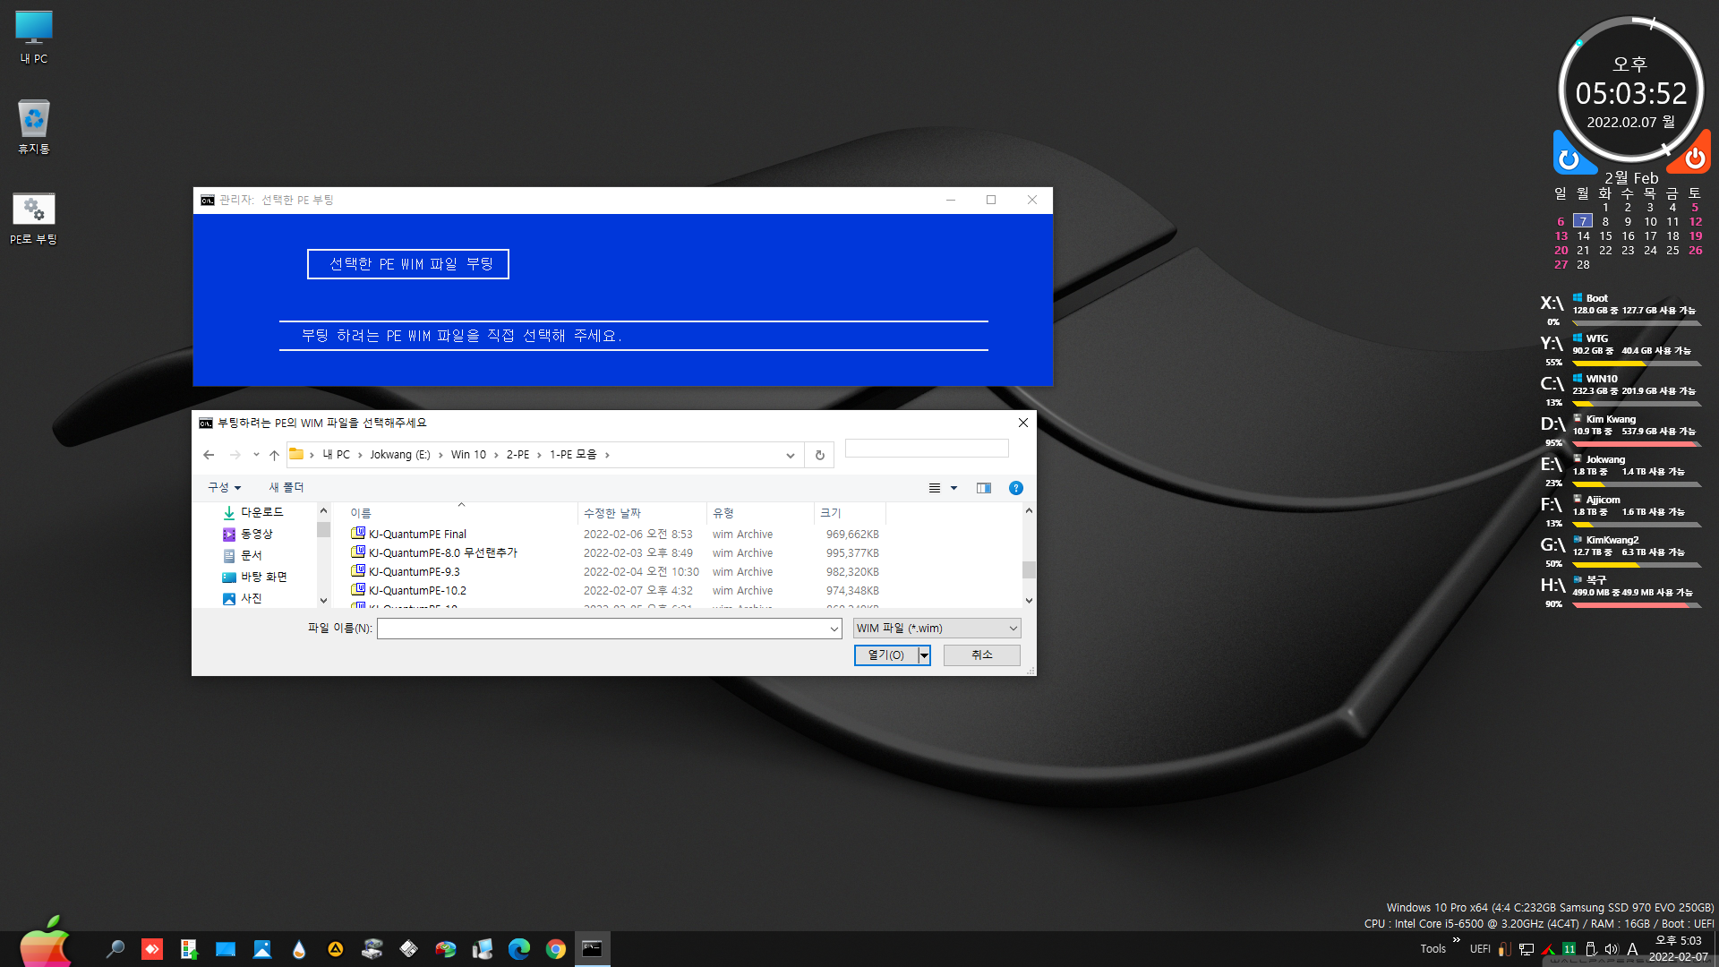The height and width of the screenshot is (967, 1719).
Task: Open the view options dropdown arrow
Action: pyautogui.click(x=954, y=488)
